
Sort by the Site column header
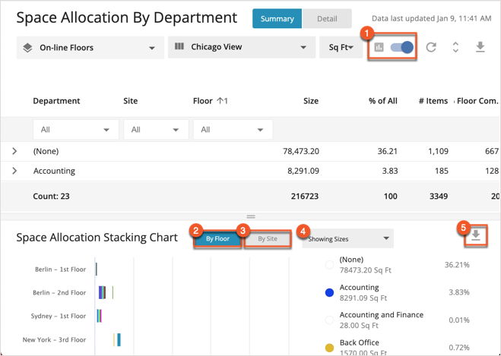[130, 101]
